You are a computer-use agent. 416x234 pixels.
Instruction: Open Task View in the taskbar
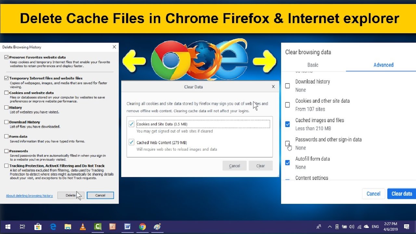22,227
